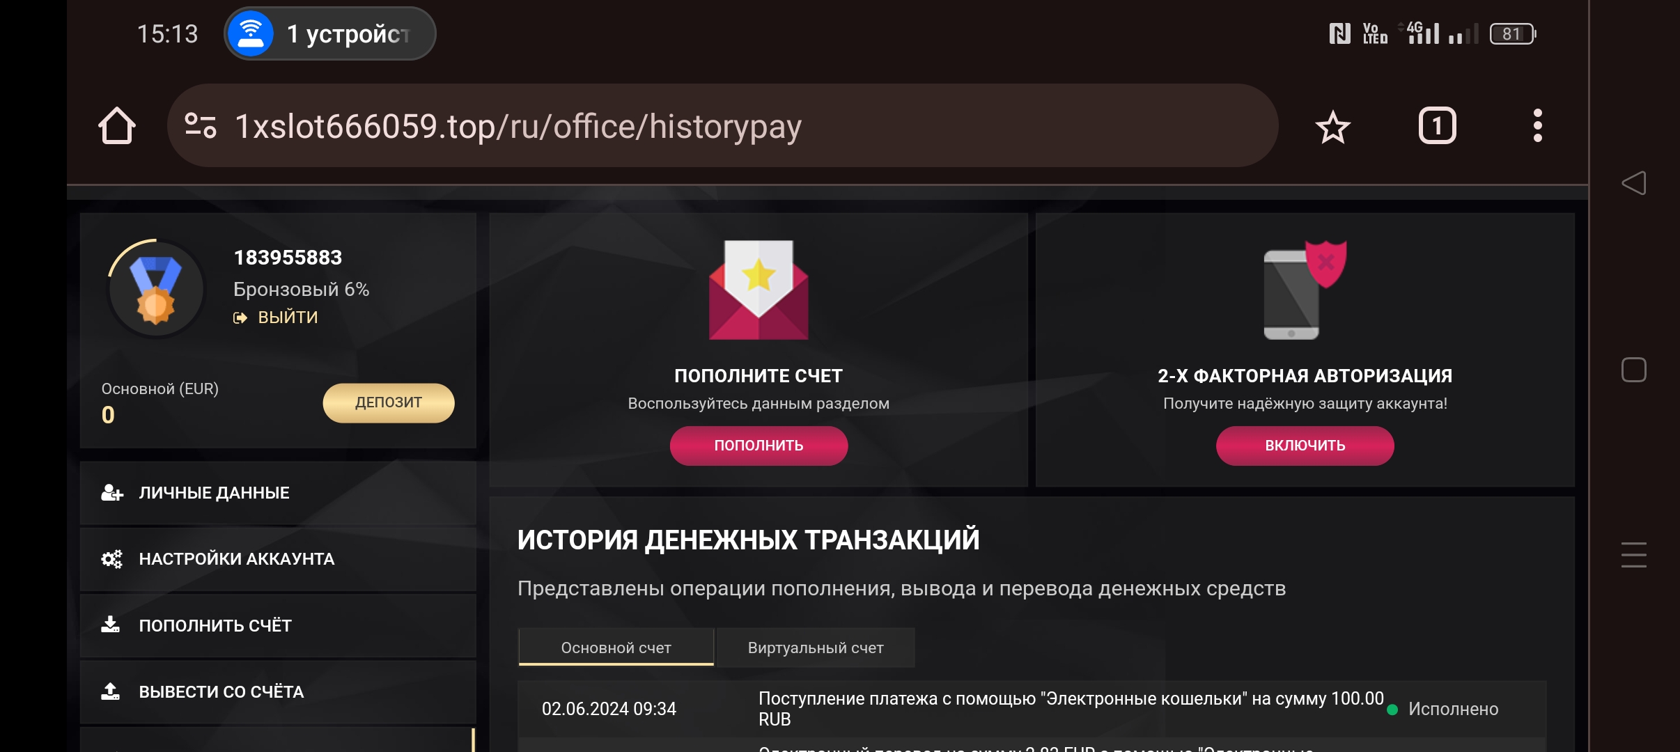The width and height of the screenshot is (1680, 752).
Task: Tap the browser home icon
Action: [x=116, y=126]
